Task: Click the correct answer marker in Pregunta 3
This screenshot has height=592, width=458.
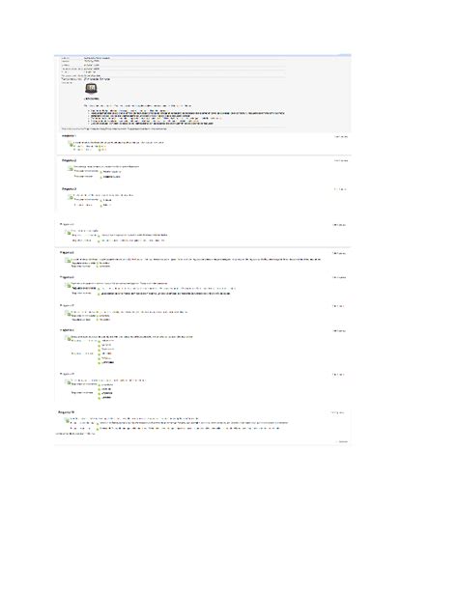Action: [100, 206]
